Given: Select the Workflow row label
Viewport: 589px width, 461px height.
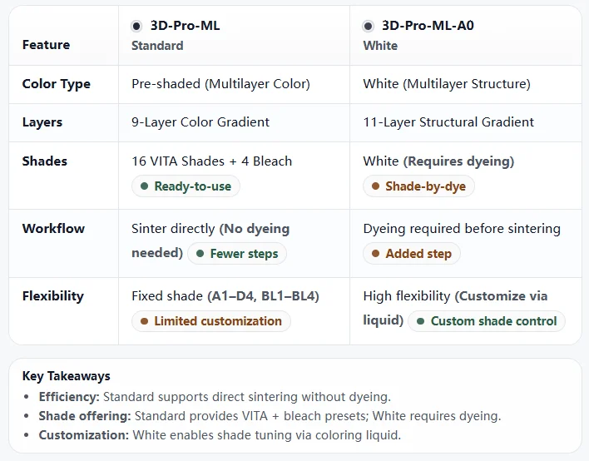Looking at the screenshot, I should (53, 228).
